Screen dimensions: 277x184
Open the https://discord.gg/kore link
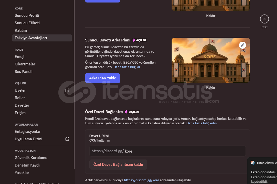(142, 180)
